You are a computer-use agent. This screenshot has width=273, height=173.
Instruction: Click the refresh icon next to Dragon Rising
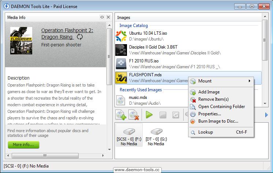point(80,37)
